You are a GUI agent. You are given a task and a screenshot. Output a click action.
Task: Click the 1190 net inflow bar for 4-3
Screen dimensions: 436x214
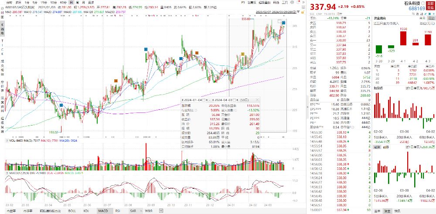tap(428, 40)
